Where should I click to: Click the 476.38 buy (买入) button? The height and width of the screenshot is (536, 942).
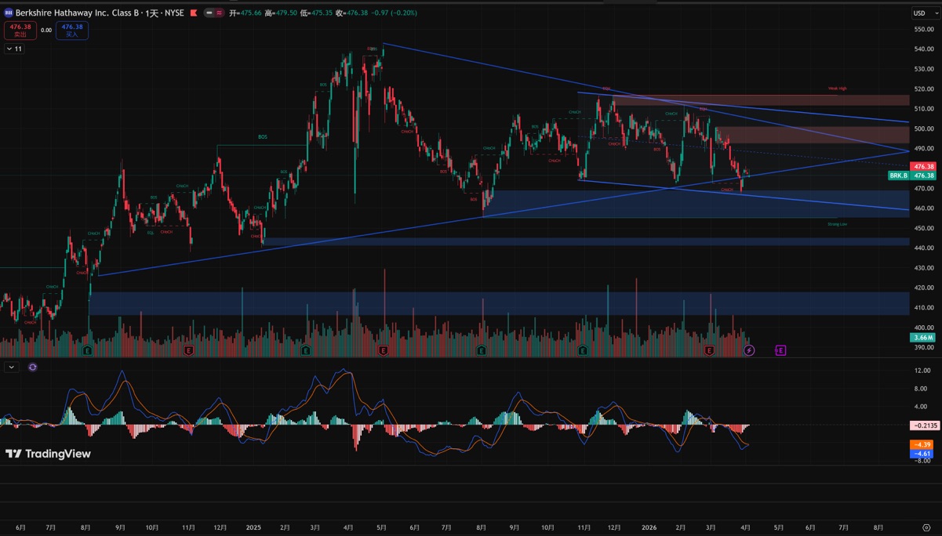pyautogui.click(x=72, y=31)
